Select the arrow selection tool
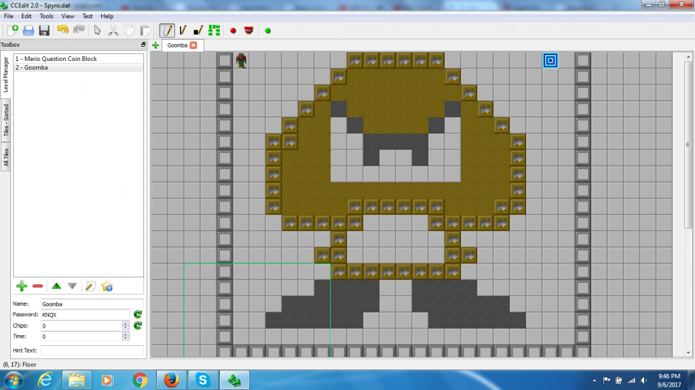 point(97,30)
